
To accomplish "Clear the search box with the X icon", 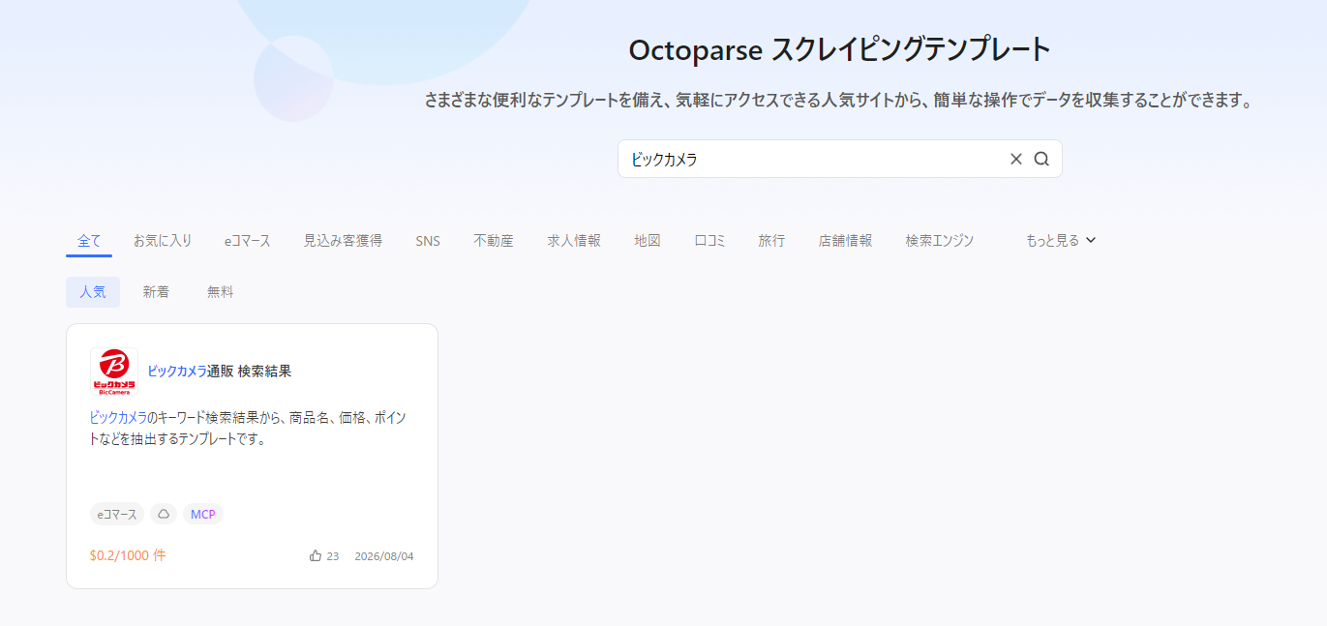I will tap(1015, 160).
